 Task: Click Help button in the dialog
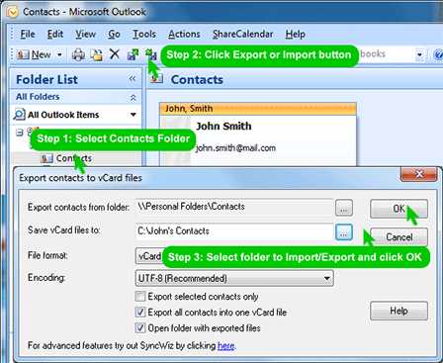(399, 311)
